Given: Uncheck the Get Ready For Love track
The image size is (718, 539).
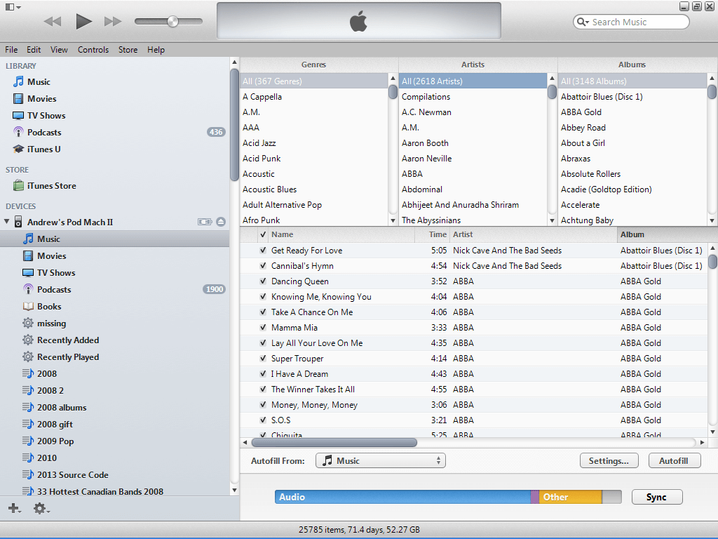Looking at the screenshot, I should click(263, 251).
